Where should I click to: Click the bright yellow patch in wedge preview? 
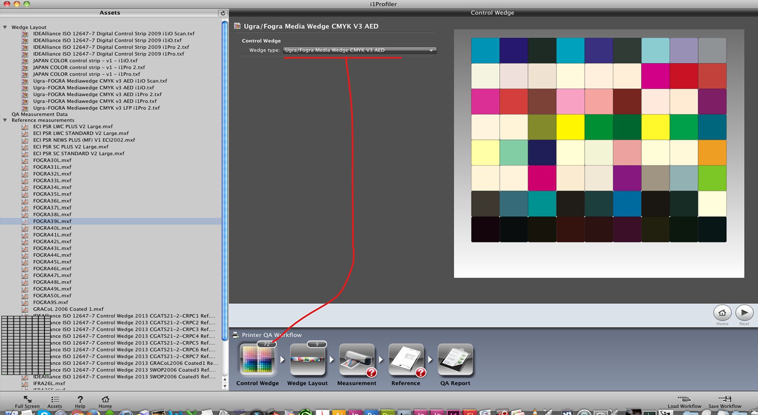point(570,127)
